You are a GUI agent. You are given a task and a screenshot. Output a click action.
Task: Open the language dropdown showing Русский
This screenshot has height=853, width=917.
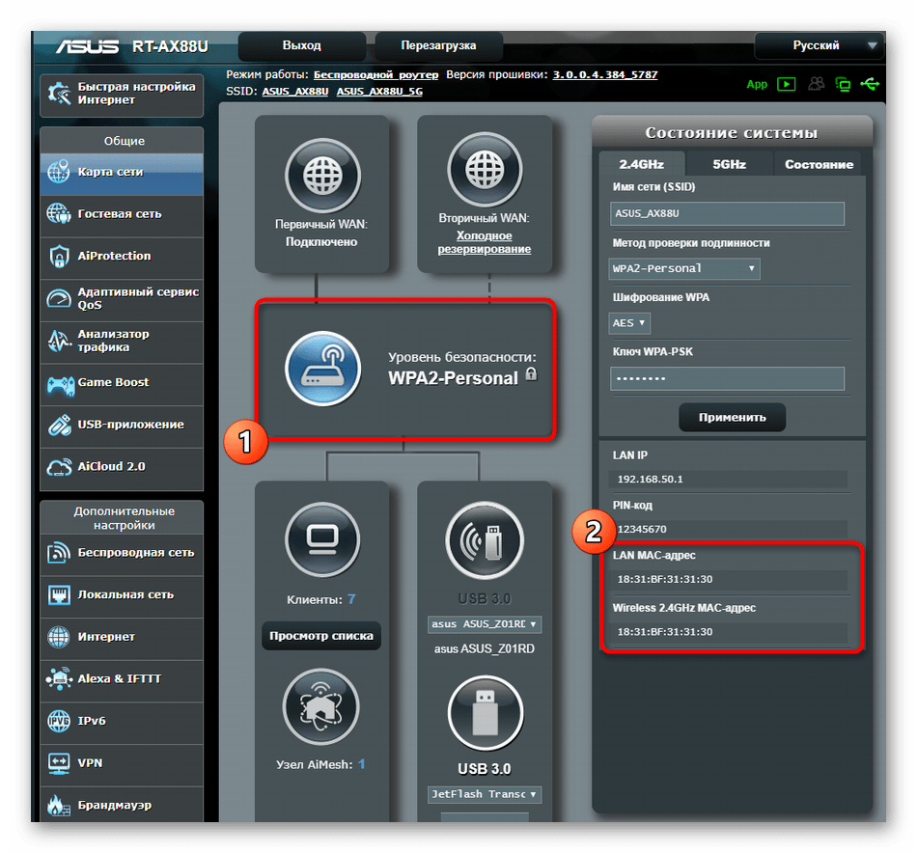tap(820, 45)
